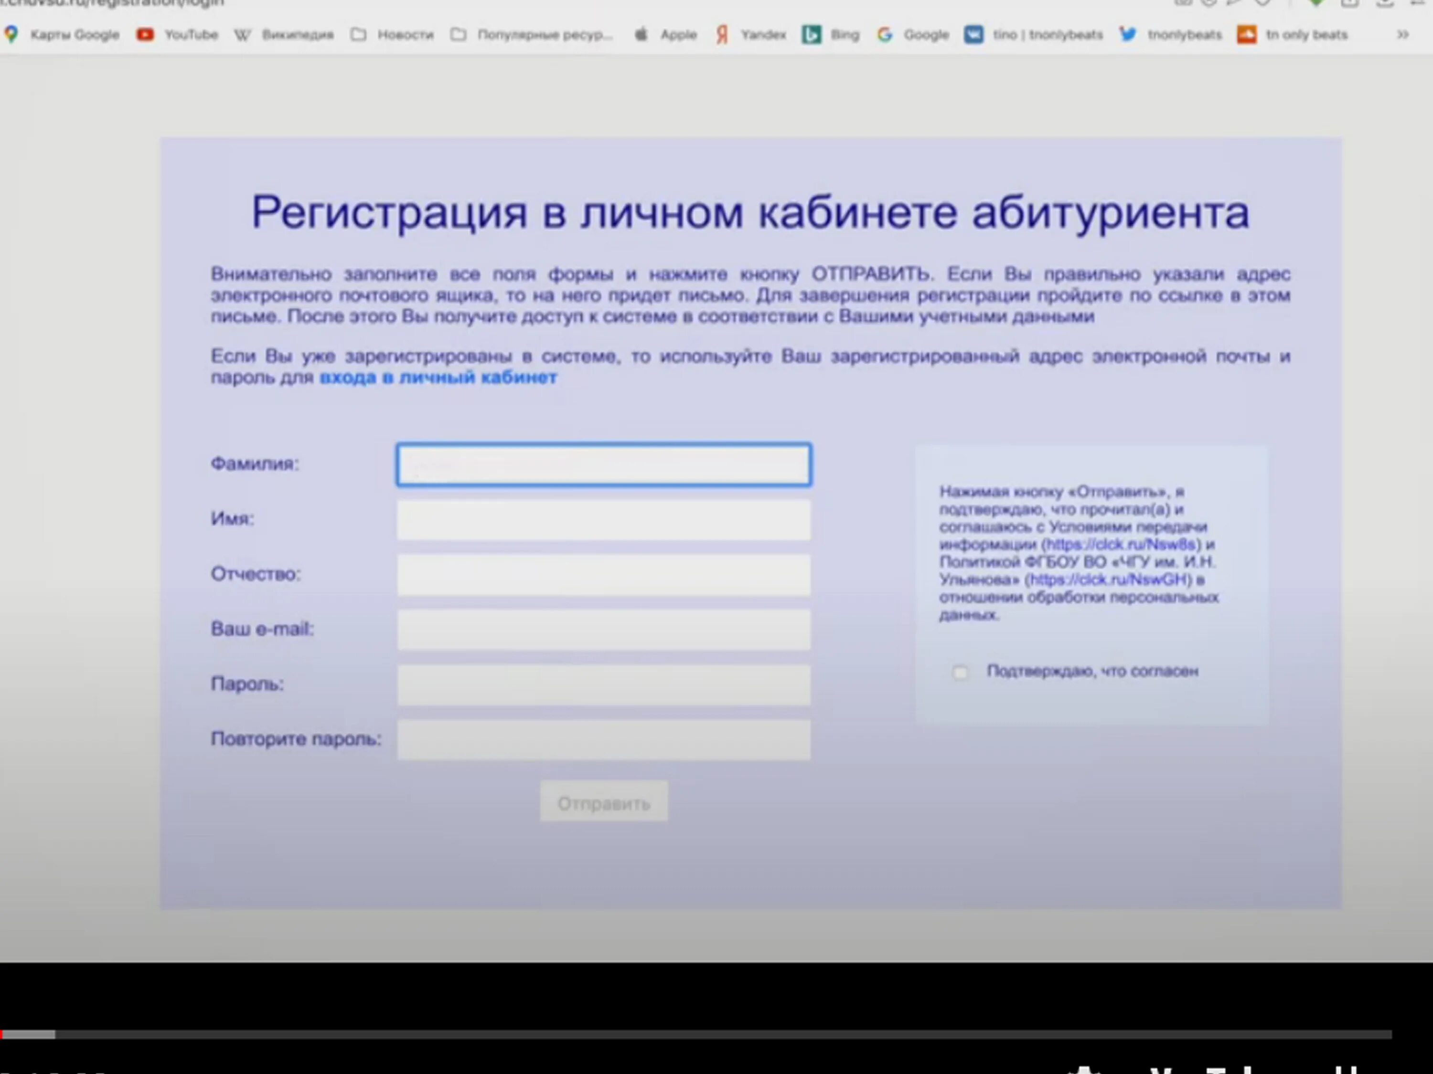Open the Bing bookmark
Screen dimensions: 1433x1074
[x=831, y=34]
